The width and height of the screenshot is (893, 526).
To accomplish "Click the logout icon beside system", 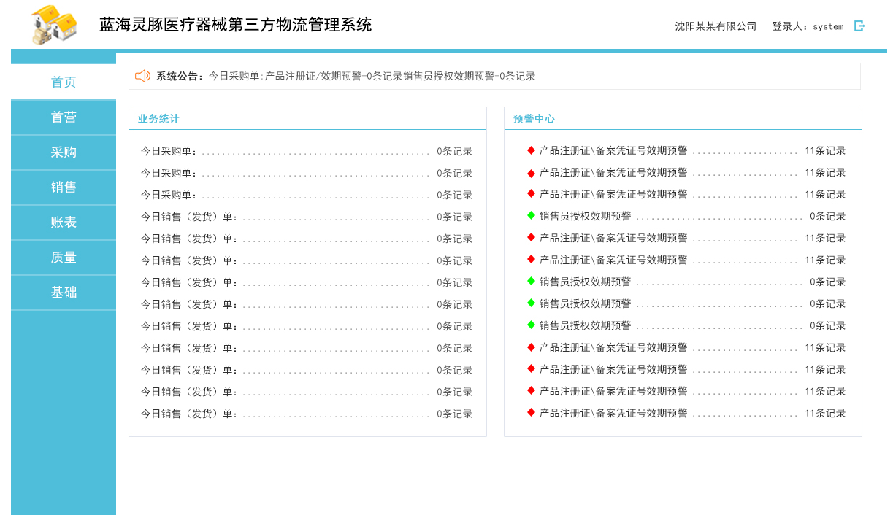I will [859, 26].
